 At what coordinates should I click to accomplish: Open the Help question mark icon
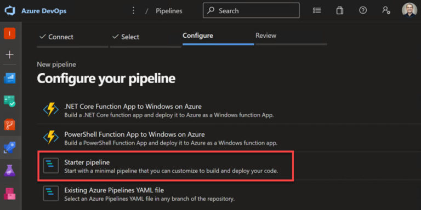(363, 10)
